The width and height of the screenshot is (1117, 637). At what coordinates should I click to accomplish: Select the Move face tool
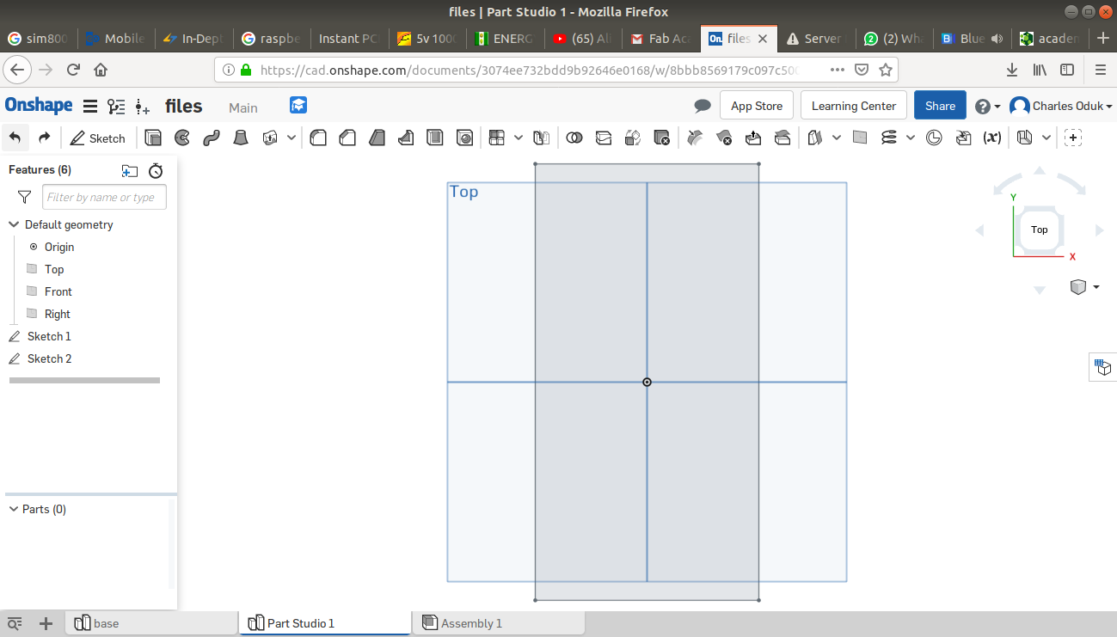point(753,138)
